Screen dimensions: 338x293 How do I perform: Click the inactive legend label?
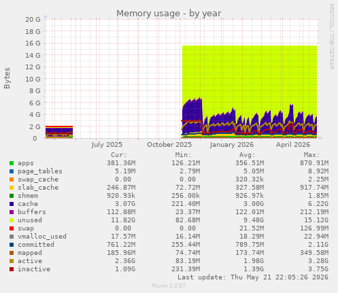tap(34, 269)
